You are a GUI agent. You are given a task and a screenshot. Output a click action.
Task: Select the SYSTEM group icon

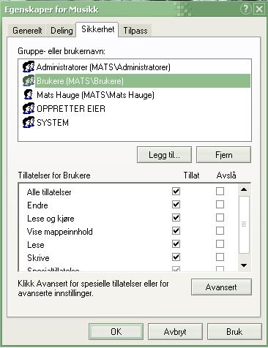[x=29, y=122]
